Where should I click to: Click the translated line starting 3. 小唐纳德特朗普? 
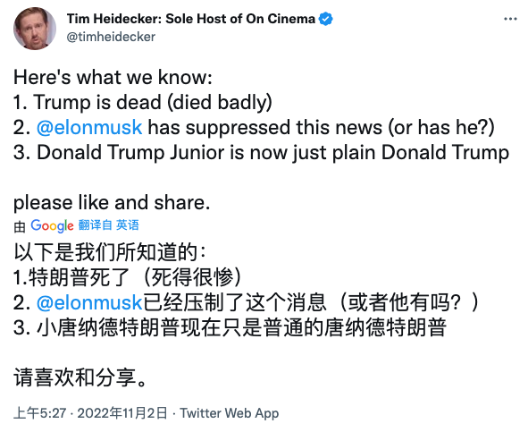pyautogui.click(x=230, y=327)
